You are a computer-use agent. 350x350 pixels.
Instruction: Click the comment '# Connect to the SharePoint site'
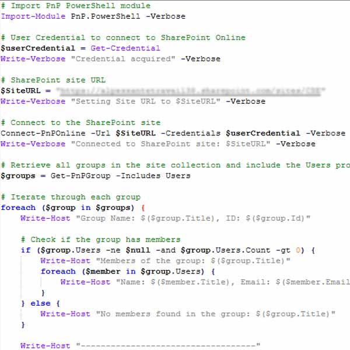coord(80,123)
